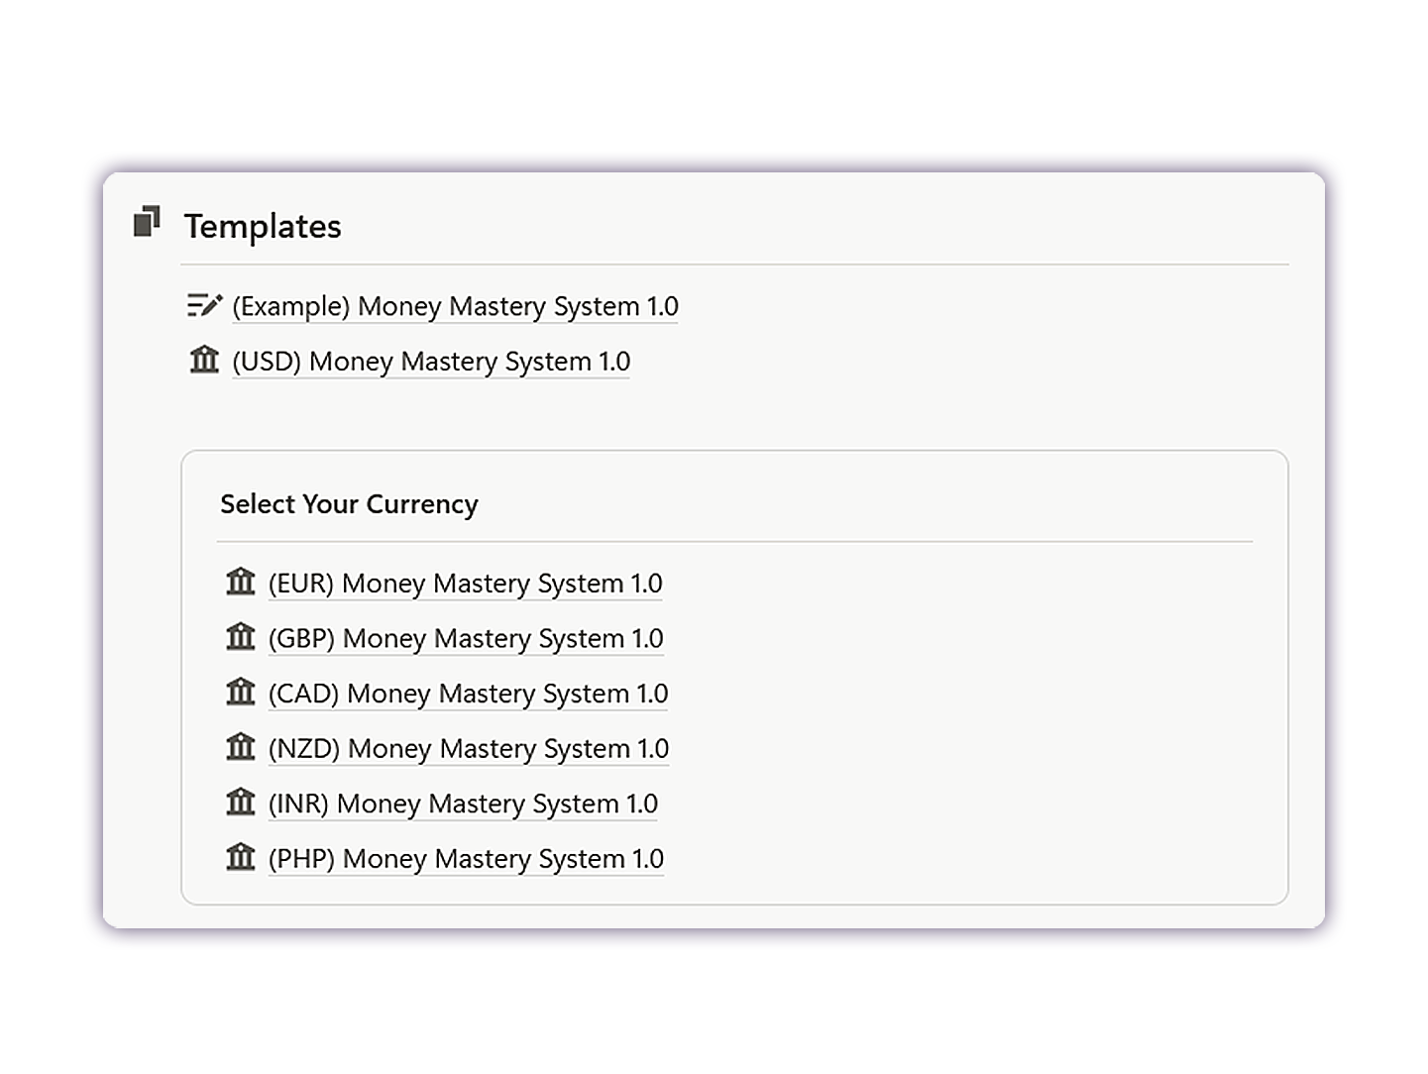The height and width of the screenshot is (1074, 1428).
Task: Click the bank icon next to NZD
Action: 241,747
